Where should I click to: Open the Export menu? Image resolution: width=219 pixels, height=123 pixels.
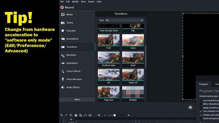tap(91, 1)
